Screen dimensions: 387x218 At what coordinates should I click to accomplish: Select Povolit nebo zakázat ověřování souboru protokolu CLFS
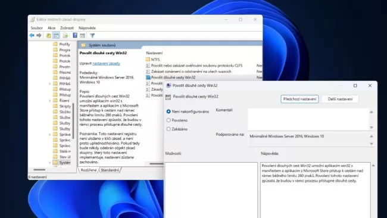tap(196, 66)
